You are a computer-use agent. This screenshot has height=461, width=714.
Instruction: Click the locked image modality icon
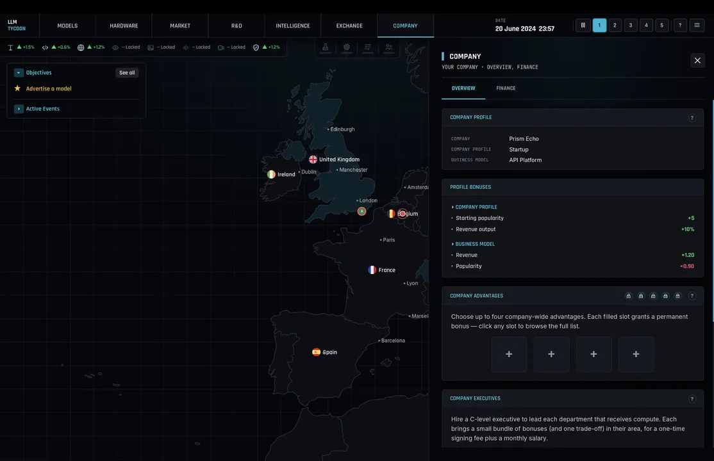pyautogui.click(x=151, y=47)
